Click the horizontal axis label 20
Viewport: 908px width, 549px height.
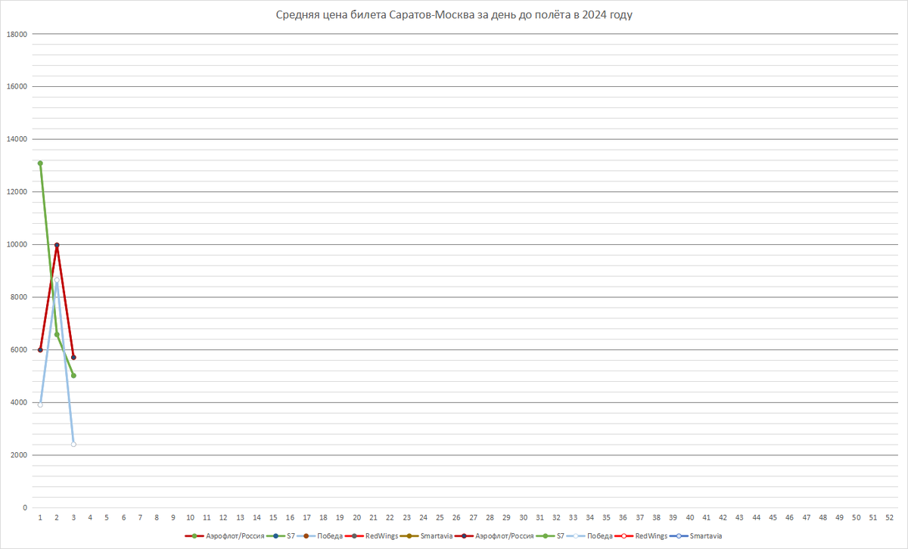356,518
